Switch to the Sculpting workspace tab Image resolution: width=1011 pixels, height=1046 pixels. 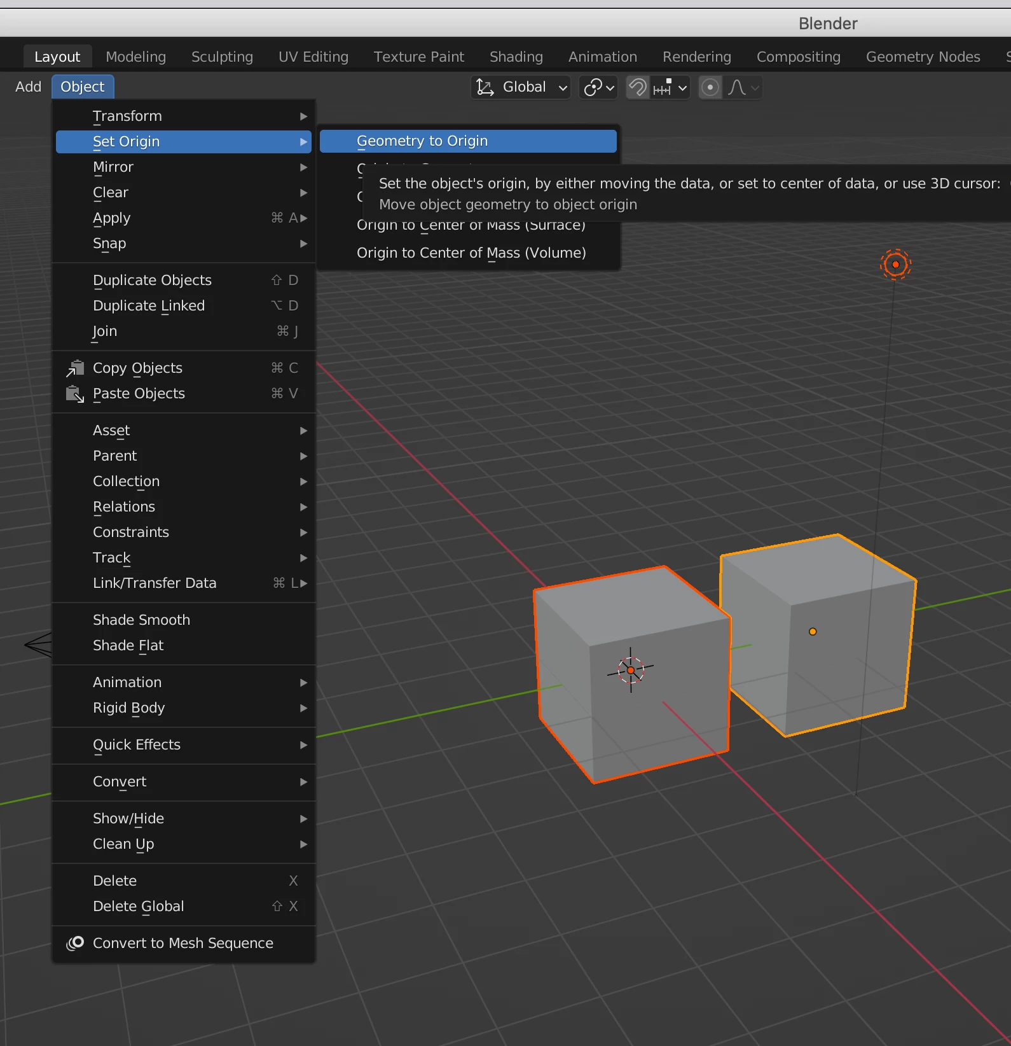[222, 57]
